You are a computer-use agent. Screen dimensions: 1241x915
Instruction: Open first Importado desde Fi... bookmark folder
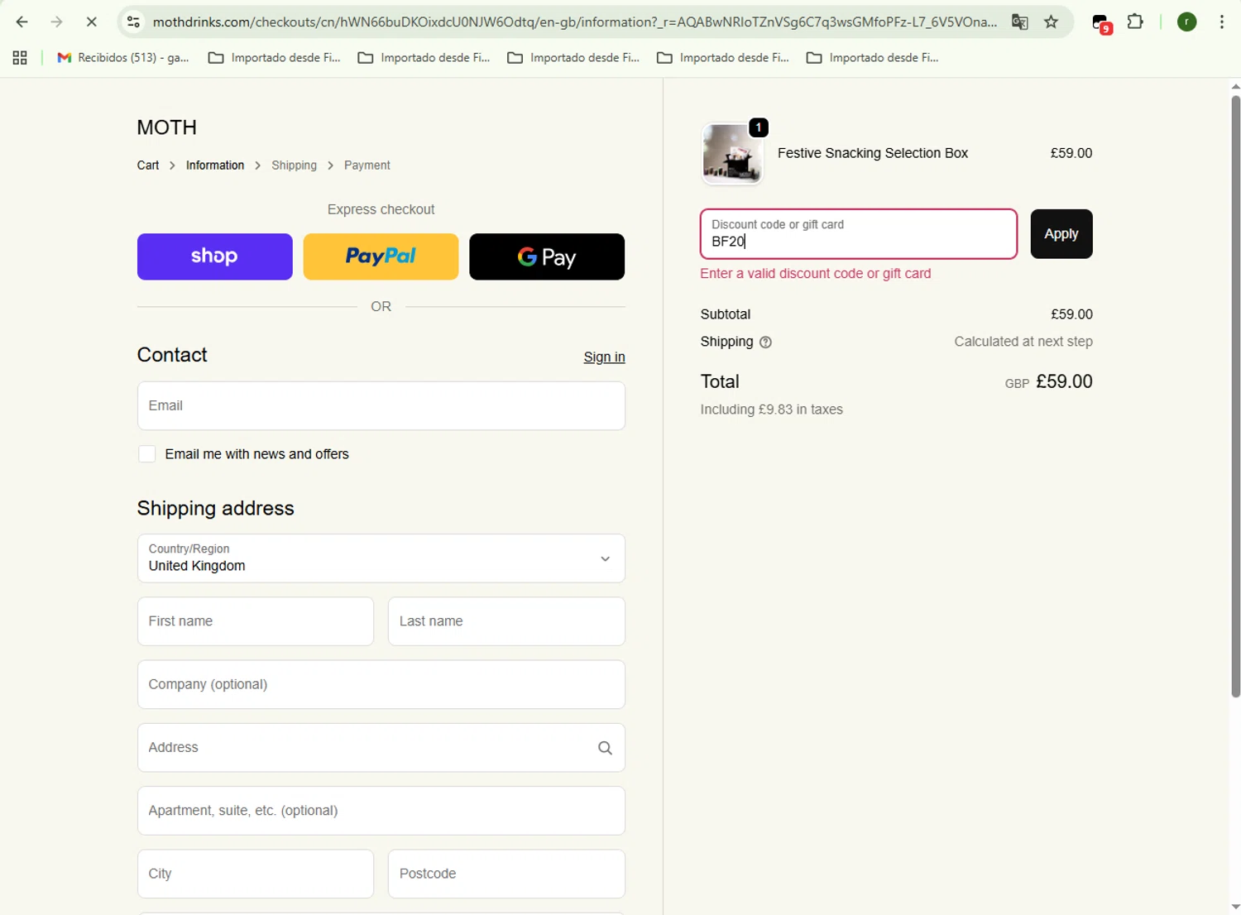[x=275, y=58]
